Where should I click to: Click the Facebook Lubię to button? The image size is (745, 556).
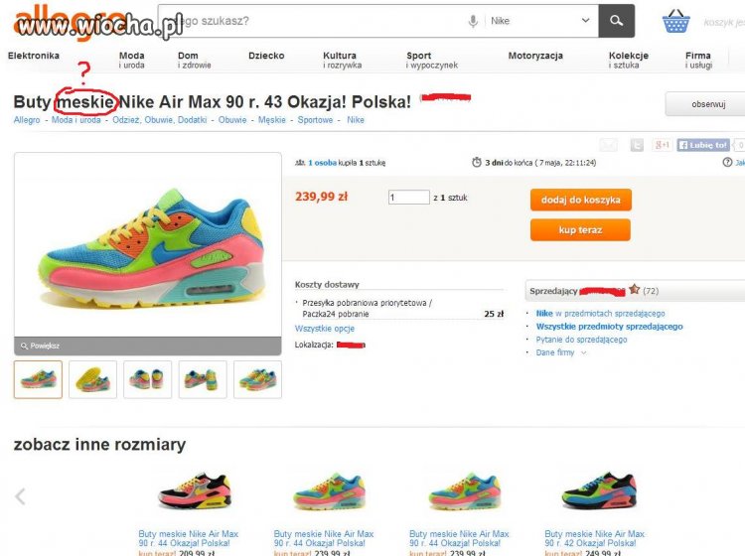[x=703, y=145]
